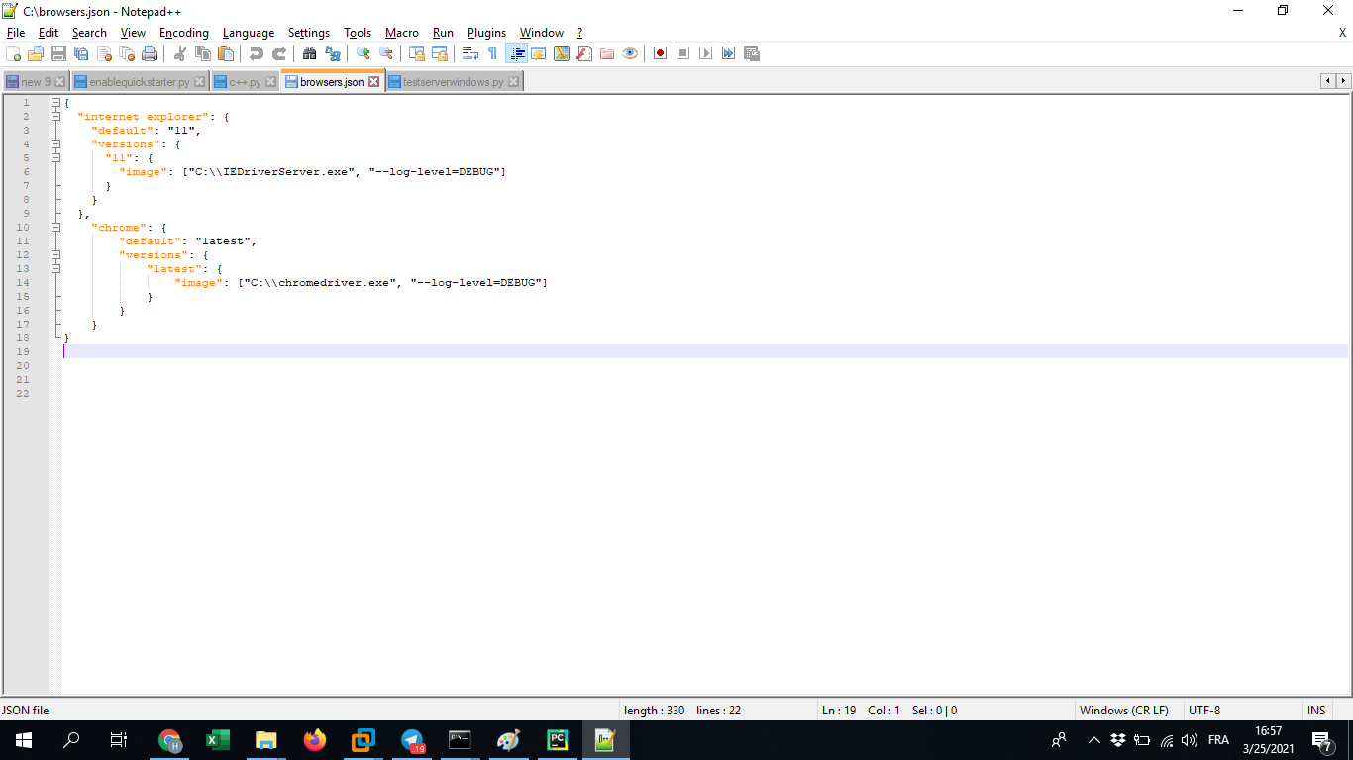
Task: Switch to the new 9 tab
Action: 35,82
